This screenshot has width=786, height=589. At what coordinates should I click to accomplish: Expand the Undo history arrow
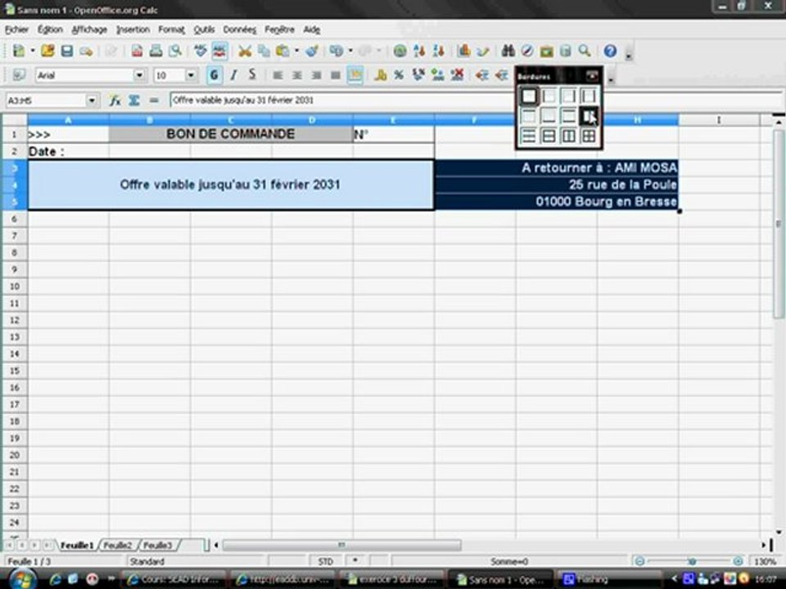[350, 51]
